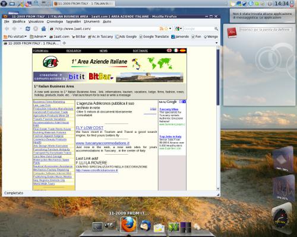
Task: Open the address bar history dropdown arrow
Action: tap(170, 29)
